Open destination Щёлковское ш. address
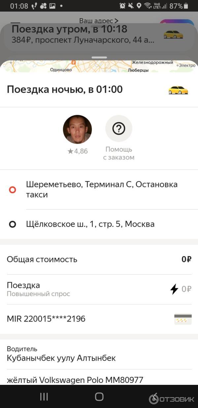Screen dimensions: 198x408 [90, 224]
